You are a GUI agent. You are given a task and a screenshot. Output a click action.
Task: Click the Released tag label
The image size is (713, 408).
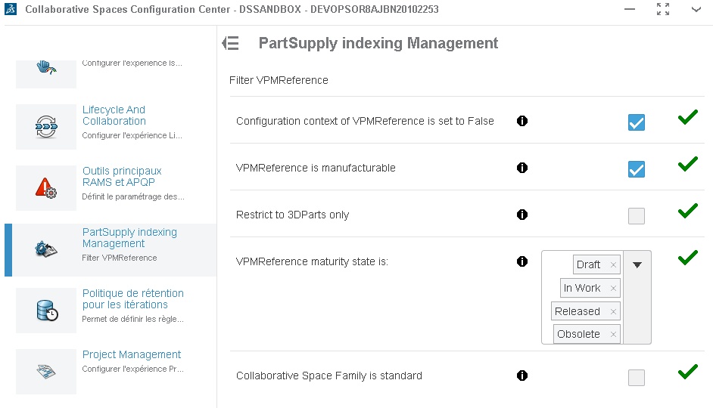click(578, 311)
